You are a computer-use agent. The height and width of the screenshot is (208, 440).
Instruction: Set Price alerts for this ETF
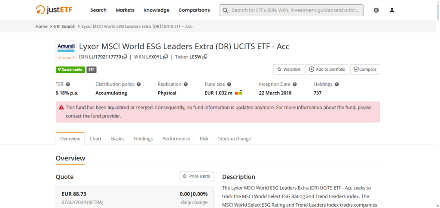(196, 176)
